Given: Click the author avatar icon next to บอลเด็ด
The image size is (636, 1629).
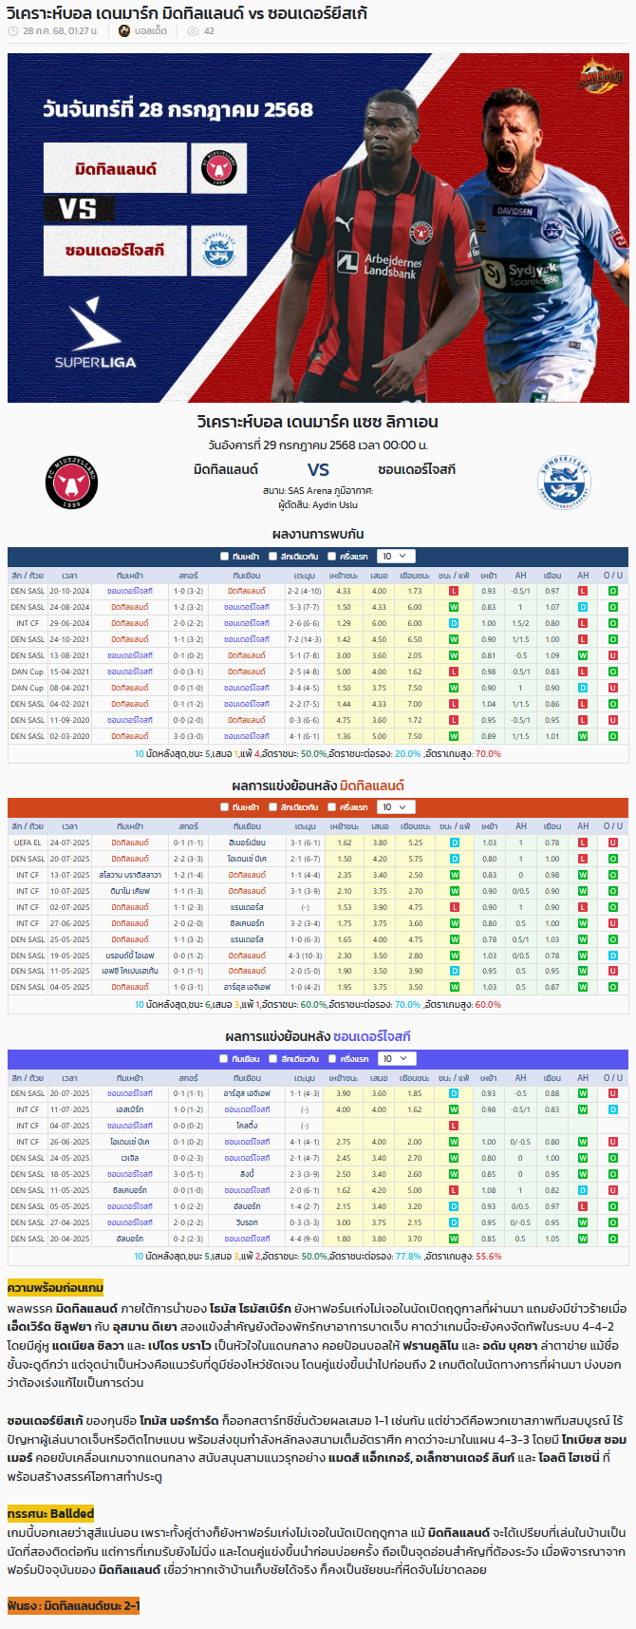Looking at the screenshot, I should [x=124, y=31].
